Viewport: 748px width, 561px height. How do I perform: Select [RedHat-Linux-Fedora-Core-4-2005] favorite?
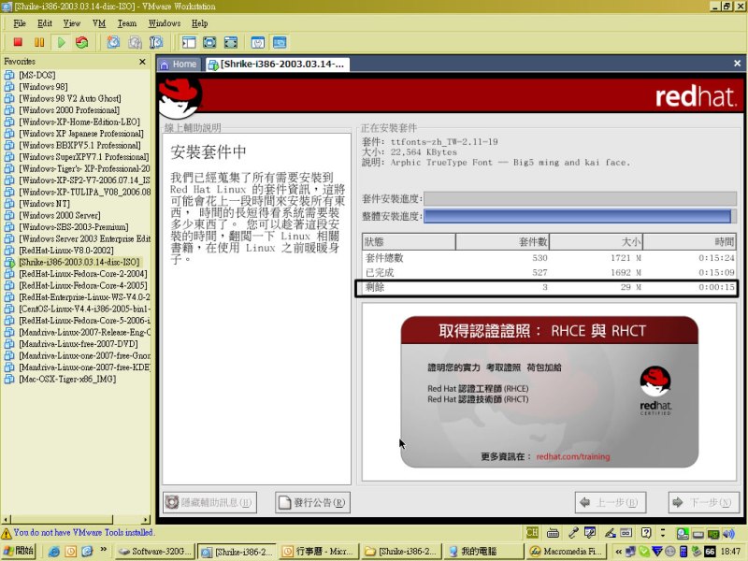tap(83, 285)
